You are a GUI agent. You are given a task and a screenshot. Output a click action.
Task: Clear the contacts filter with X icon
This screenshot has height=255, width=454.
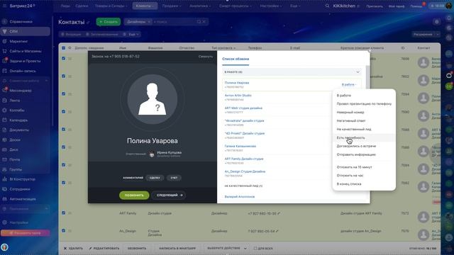click(204, 22)
